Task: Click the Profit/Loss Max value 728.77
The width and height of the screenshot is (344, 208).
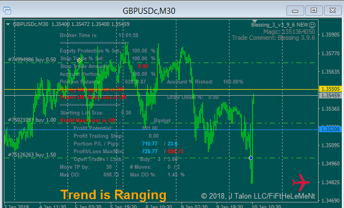Action: coord(150,152)
